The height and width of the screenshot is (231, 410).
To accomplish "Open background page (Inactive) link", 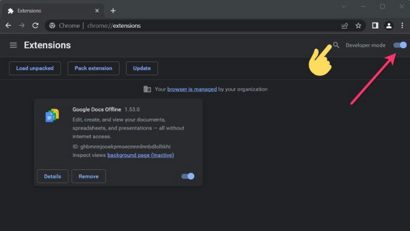I will [140, 155].
